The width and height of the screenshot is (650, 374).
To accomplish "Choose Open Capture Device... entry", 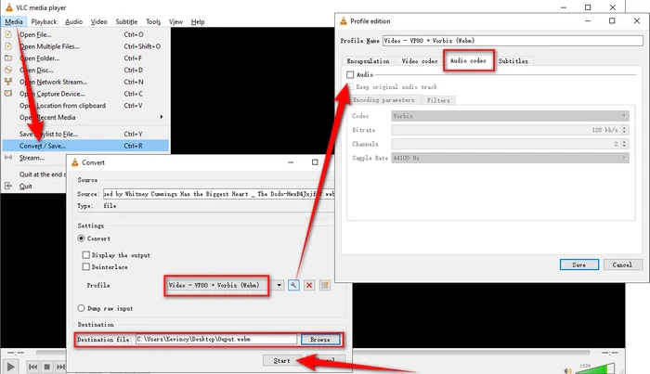I will [85, 94].
